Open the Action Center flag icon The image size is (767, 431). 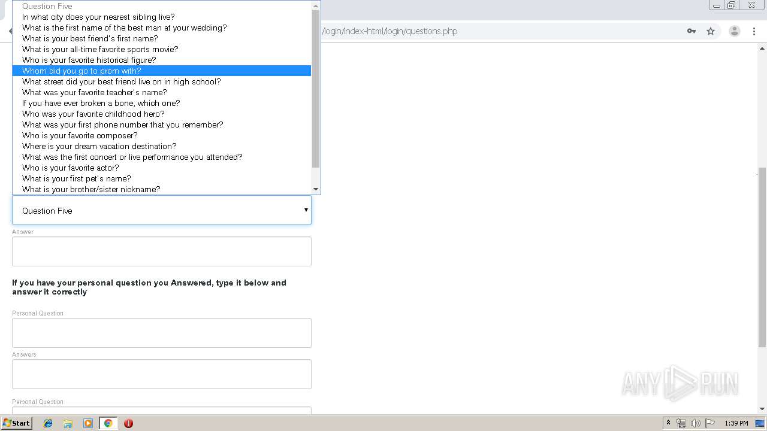(710, 423)
